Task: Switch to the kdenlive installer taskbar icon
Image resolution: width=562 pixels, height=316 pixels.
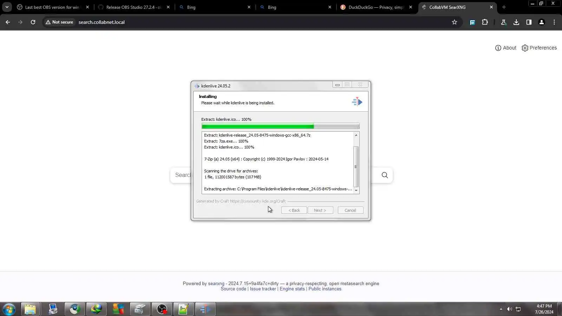Action: pyautogui.click(x=205, y=309)
